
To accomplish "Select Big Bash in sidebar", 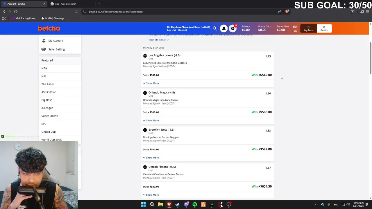I will coord(60,100).
